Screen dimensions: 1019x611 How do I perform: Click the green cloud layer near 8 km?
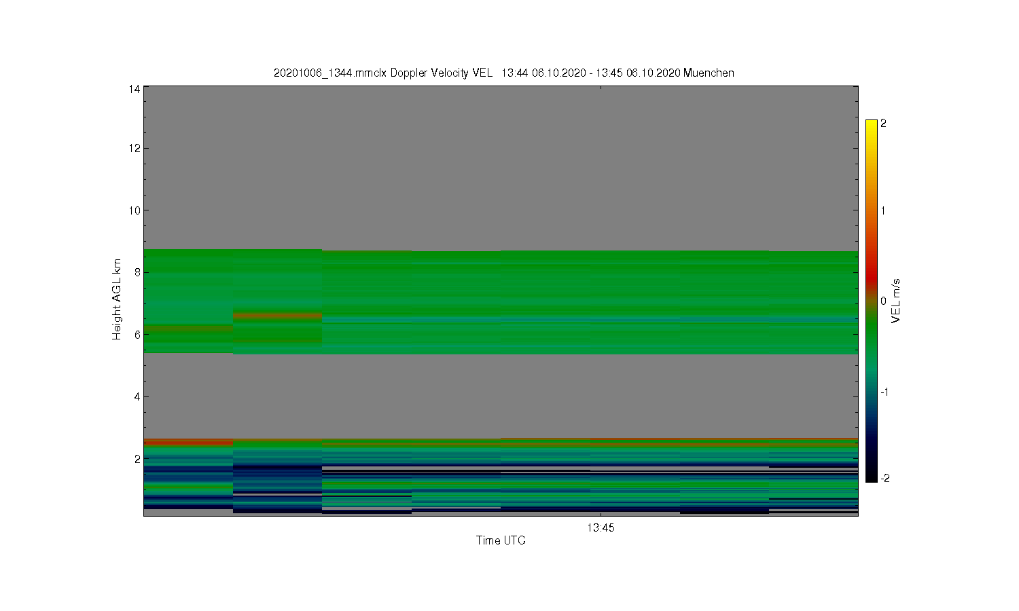point(501,273)
